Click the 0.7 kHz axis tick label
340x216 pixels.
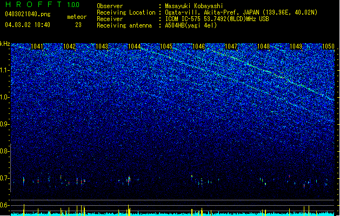coord(4,178)
